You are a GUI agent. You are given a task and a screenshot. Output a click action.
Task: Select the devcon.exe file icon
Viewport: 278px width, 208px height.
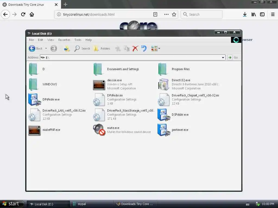pyautogui.click(x=99, y=85)
